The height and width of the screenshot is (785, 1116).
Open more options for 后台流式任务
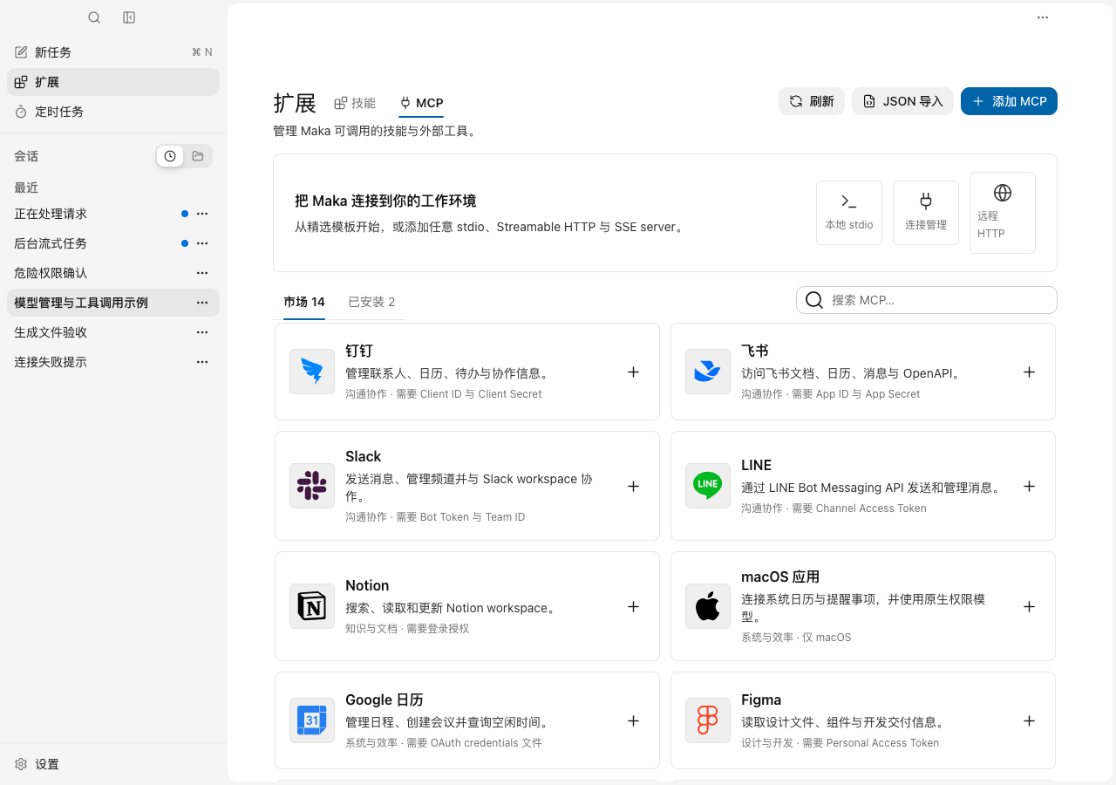[x=202, y=243]
